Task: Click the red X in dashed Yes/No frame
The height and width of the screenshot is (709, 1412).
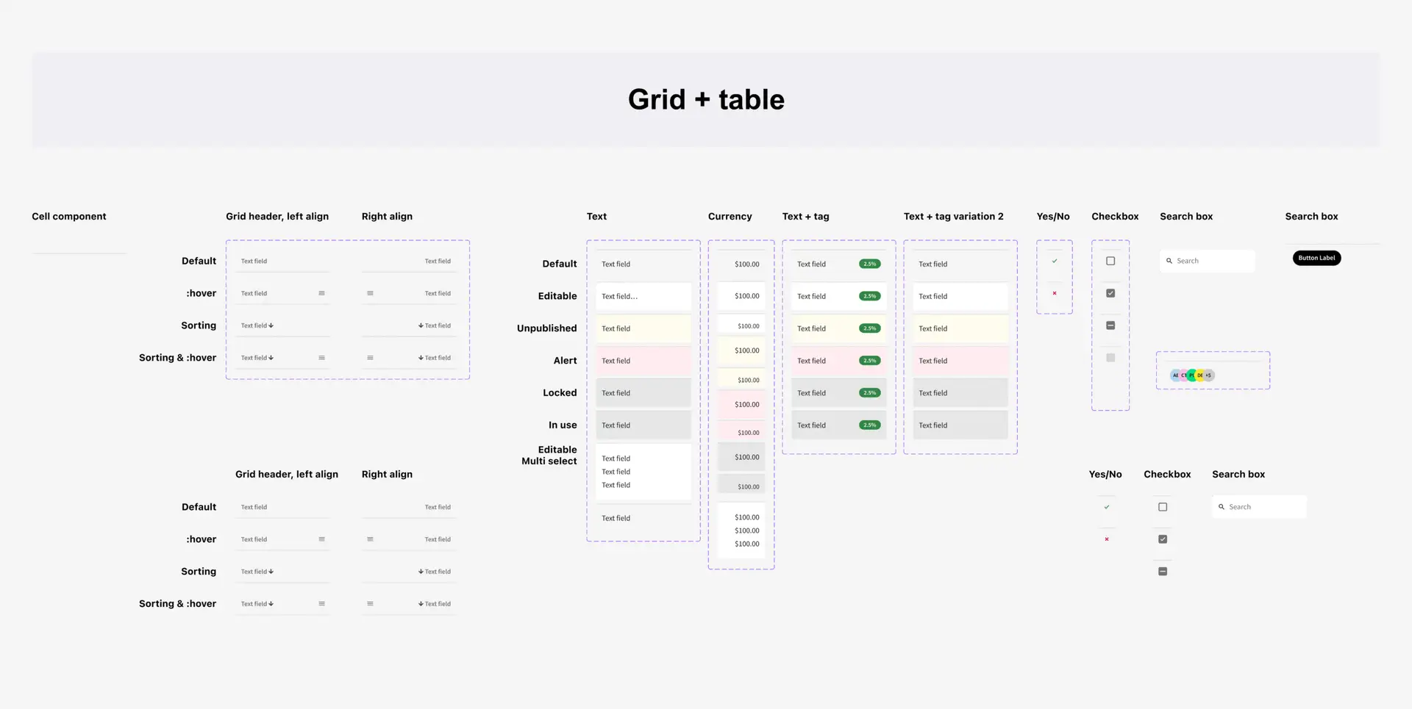Action: [1055, 293]
